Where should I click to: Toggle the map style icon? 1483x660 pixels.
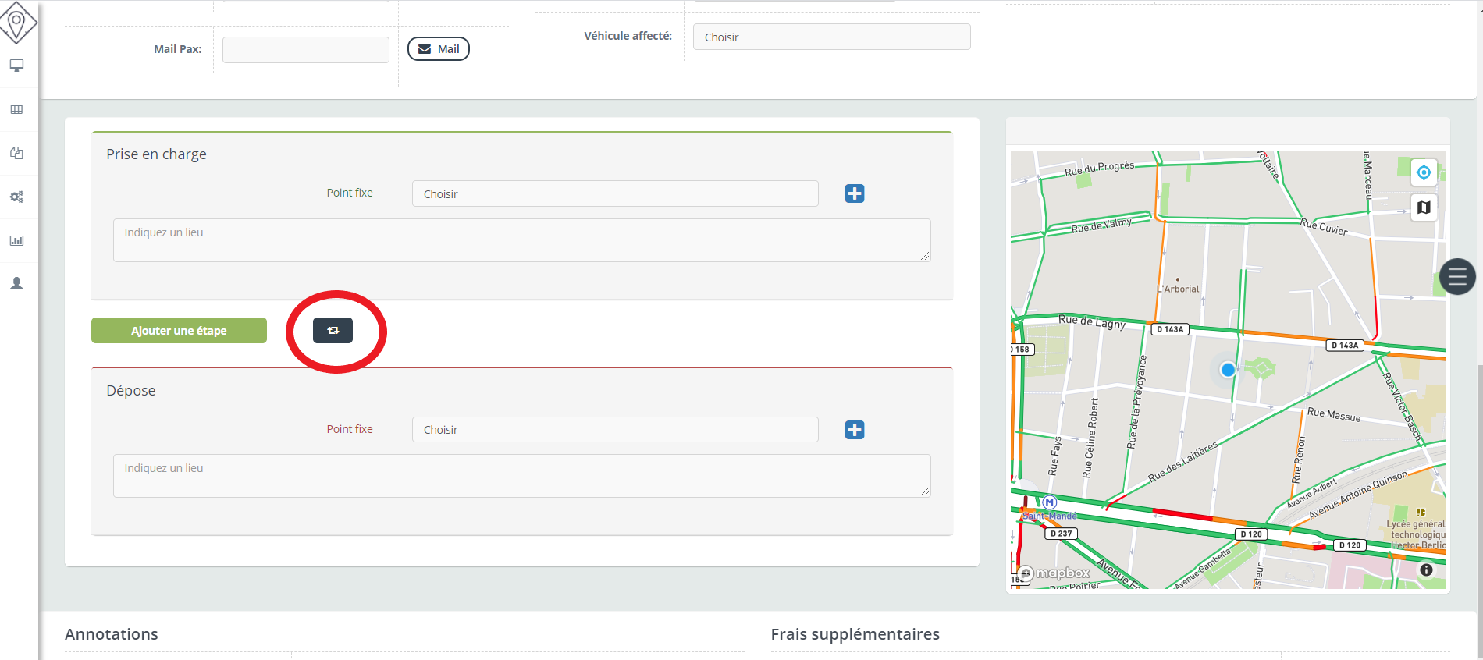pos(1424,208)
